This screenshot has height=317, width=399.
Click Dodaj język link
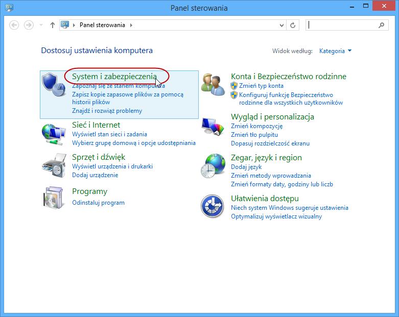[246, 167]
